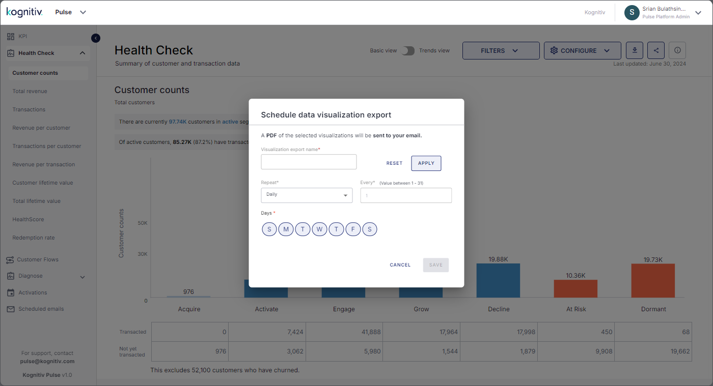Open Transactions in sidebar
Image resolution: width=713 pixels, height=386 pixels.
[29, 110]
